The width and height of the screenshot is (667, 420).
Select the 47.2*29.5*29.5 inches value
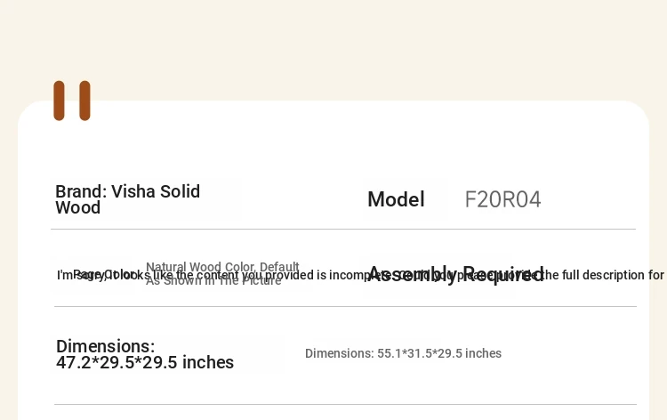coord(145,362)
